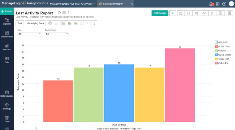Switch chart type to line chart
Viewport: 235px width, 130px height.
[x=56, y=23]
